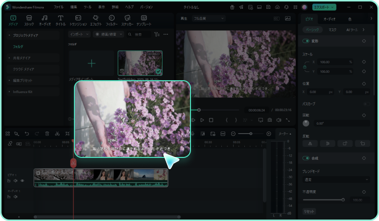
Task: Click the redo arrow in timeline toolbar
Action: pos(37,133)
